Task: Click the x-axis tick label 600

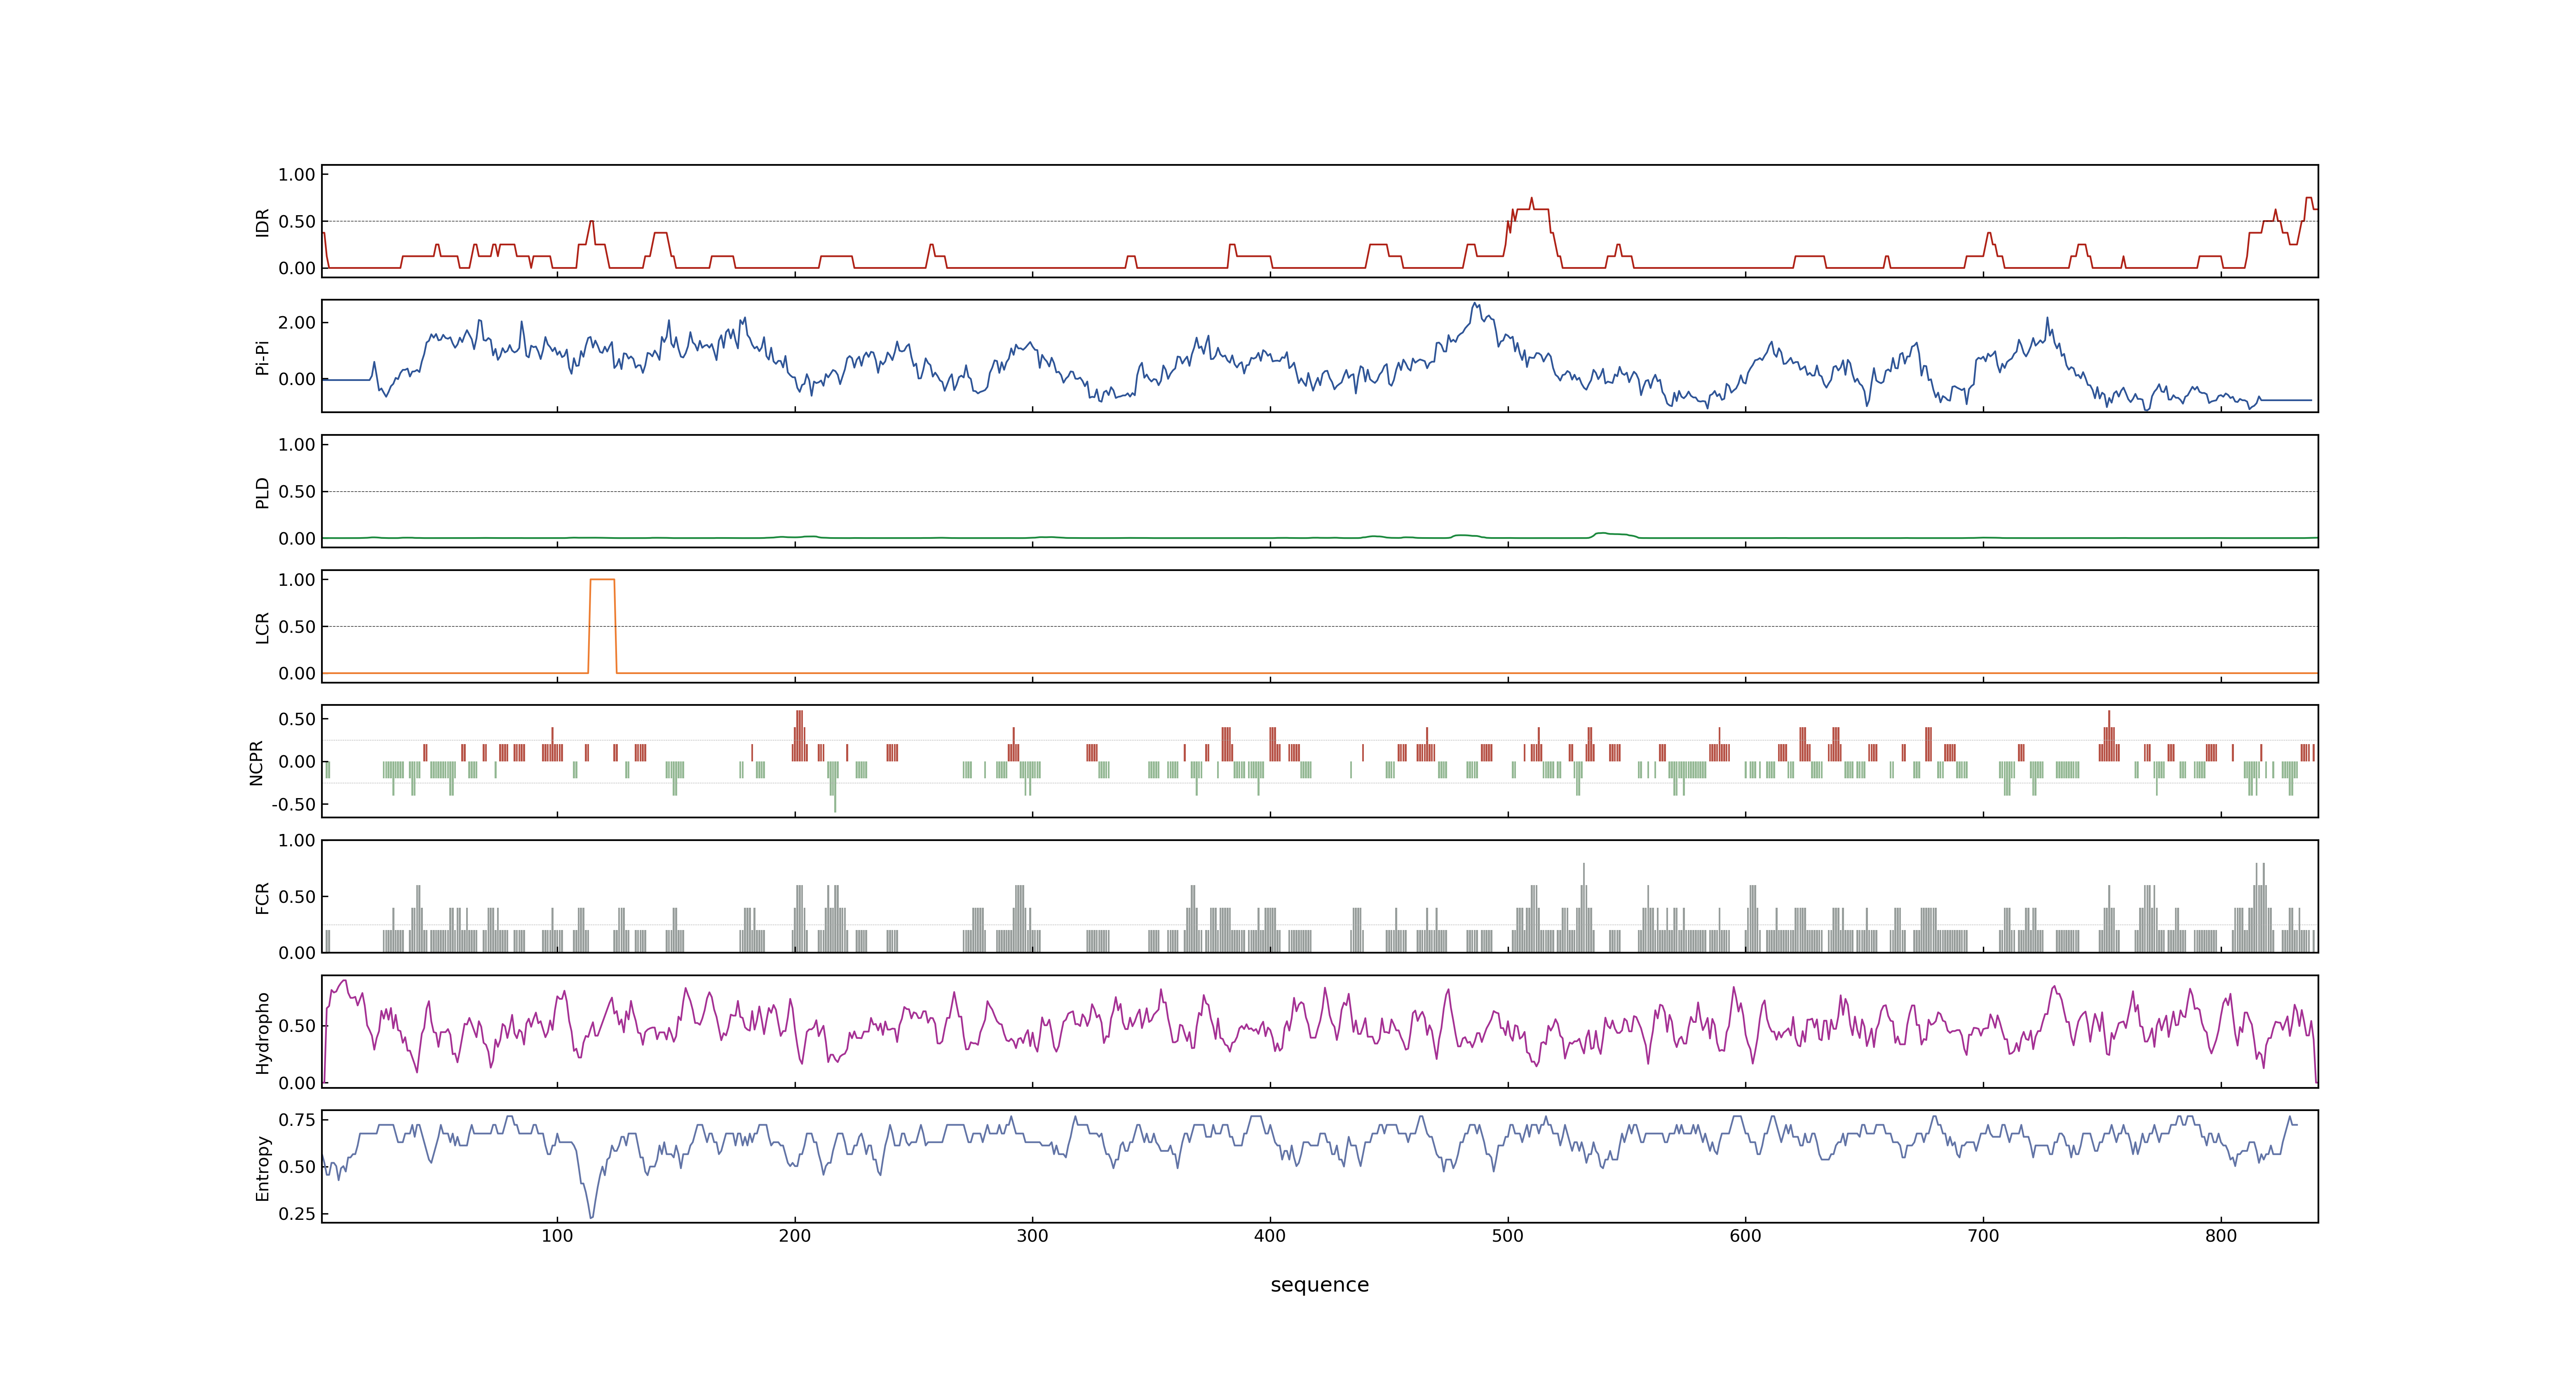Action: click(x=1745, y=1236)
